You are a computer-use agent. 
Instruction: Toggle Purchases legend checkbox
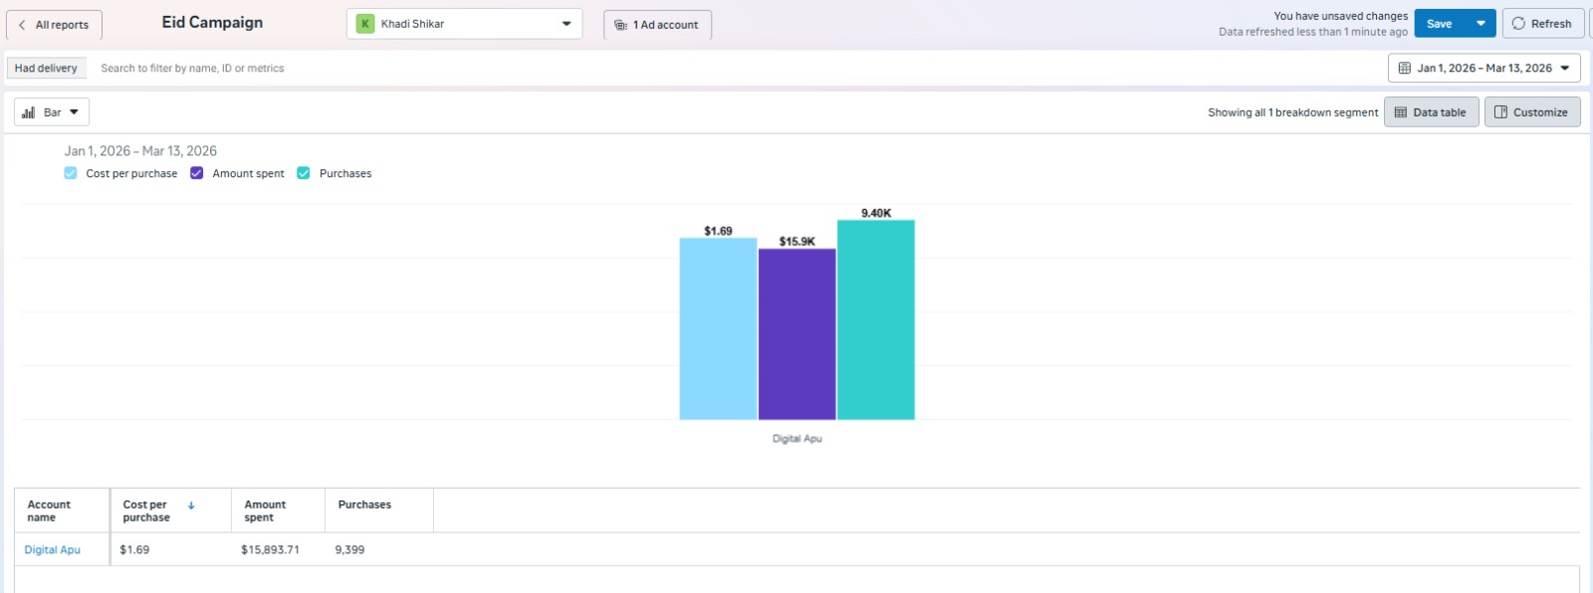pyautogui.click(x=304, y=173)
